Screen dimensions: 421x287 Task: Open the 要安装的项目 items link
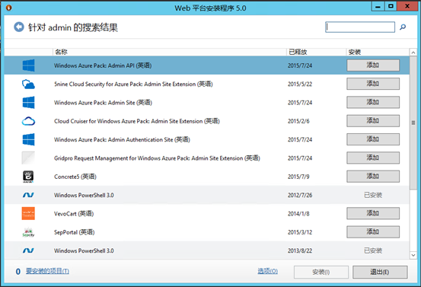point(47,271)
